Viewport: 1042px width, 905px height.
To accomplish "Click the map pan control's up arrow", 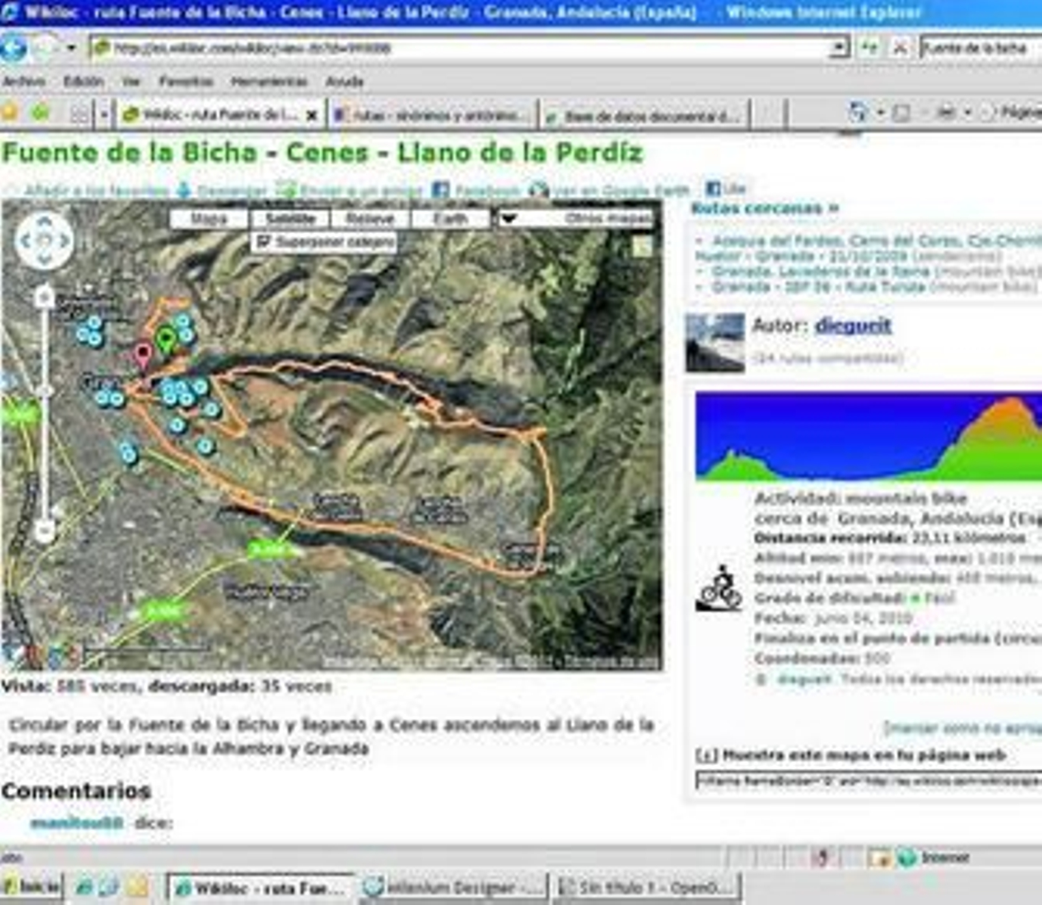I will pos(44,222).
